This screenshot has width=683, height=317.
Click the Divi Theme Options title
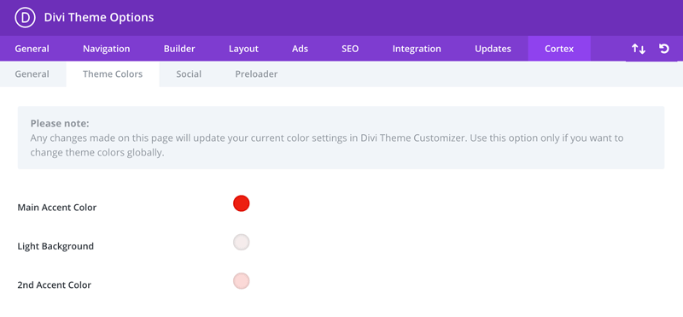[x=99, y=17]
